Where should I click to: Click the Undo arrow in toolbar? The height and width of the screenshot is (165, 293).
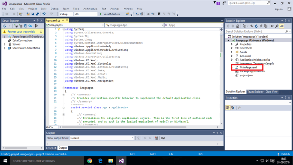pyautogui.click(x=44, y=14)
